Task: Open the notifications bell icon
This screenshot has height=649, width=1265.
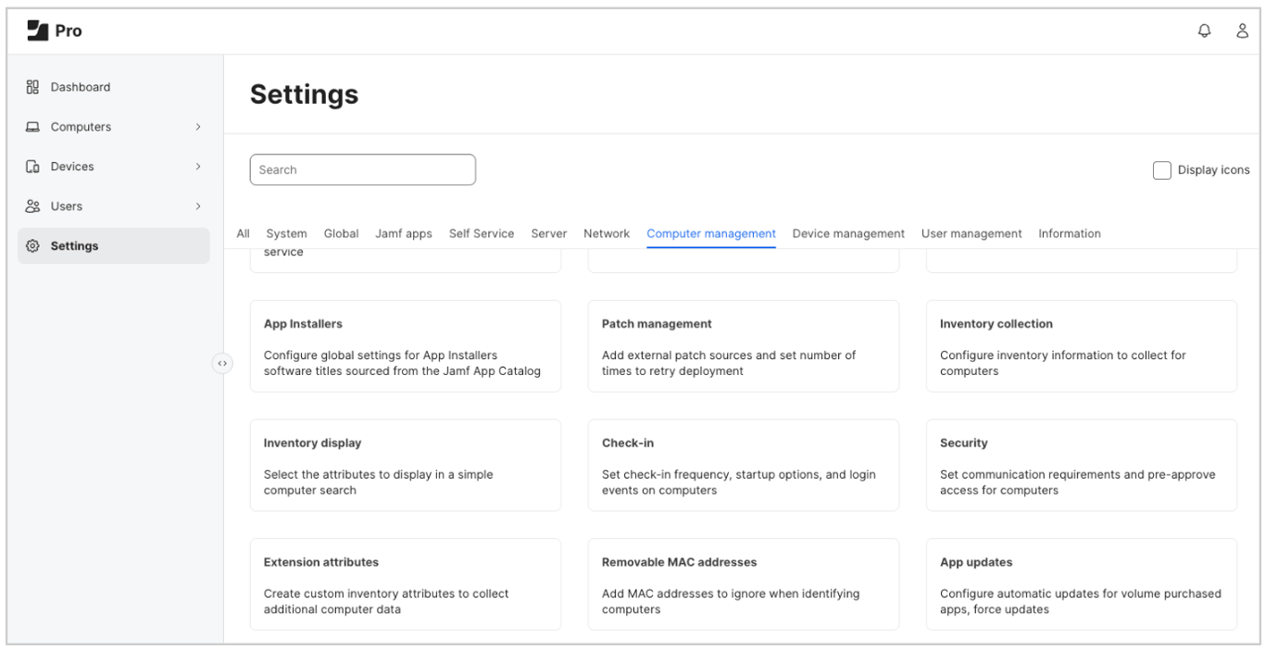Action: [1204, 31]
